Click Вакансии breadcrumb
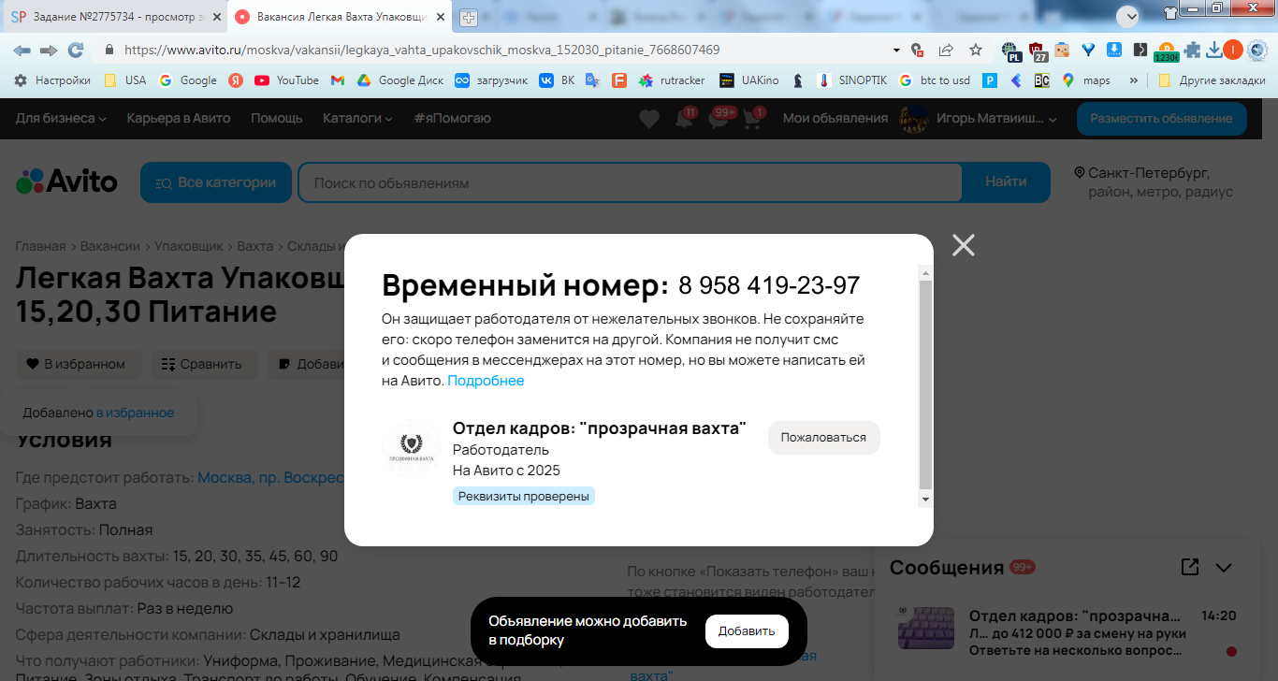Image resolution: width=1278 pixels, height=681 pixels. point(110,246)
